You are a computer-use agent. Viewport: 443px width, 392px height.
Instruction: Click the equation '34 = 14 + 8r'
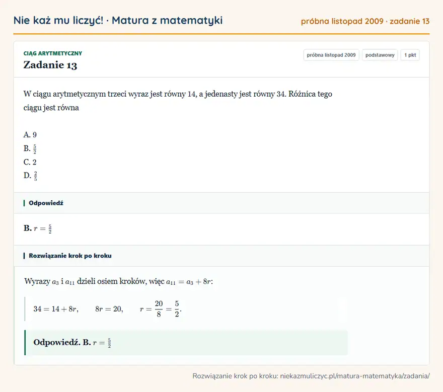(56, 309)
